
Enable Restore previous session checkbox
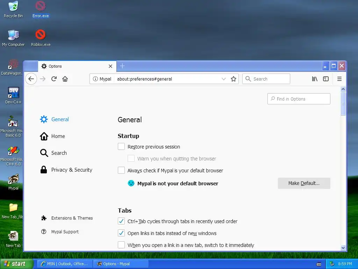[x=121, y=146]
